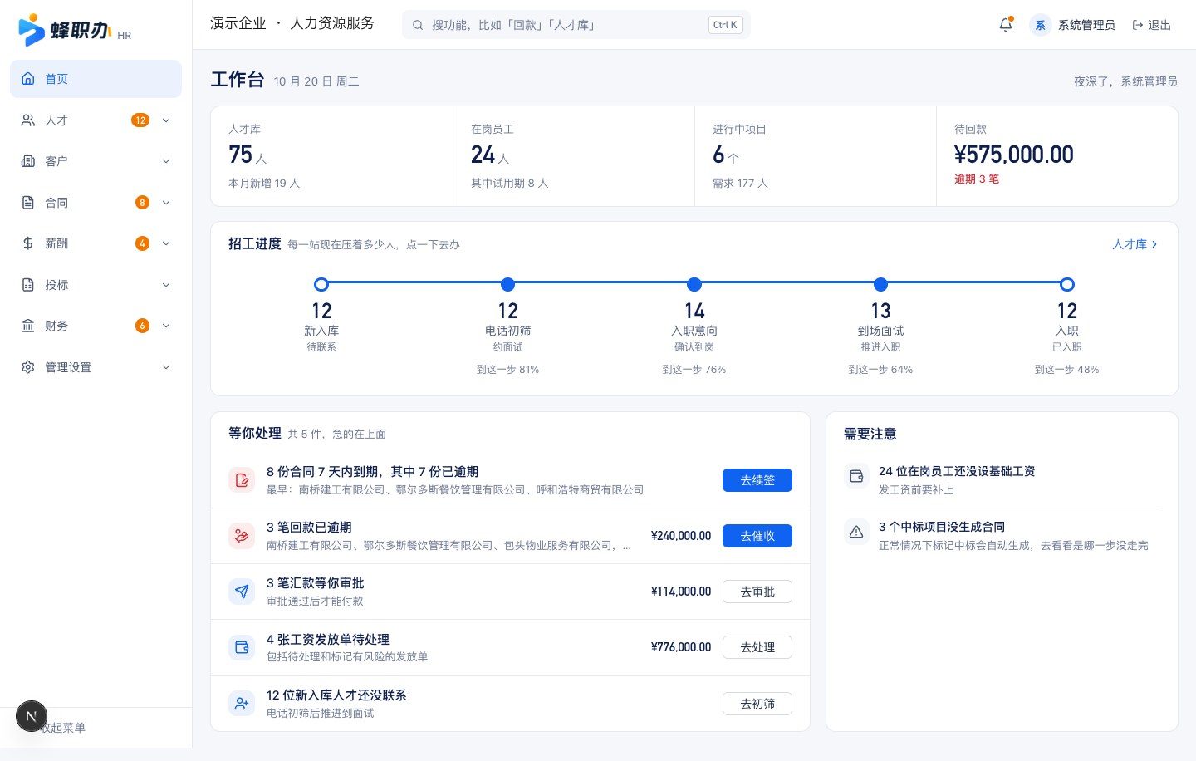Click the round N badge at bottom left
The image size is (1196, 761).
(x=32, y=716)
